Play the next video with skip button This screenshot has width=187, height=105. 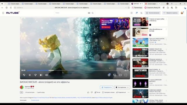(41, 75)
